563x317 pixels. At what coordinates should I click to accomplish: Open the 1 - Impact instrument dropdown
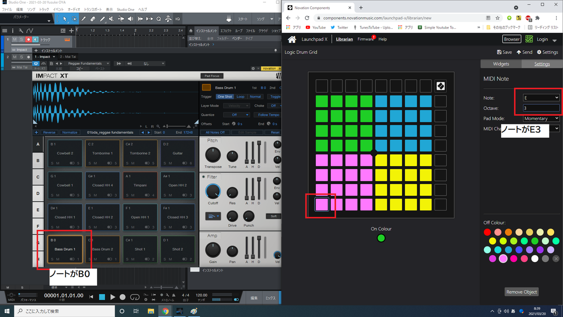coord(46,57)
